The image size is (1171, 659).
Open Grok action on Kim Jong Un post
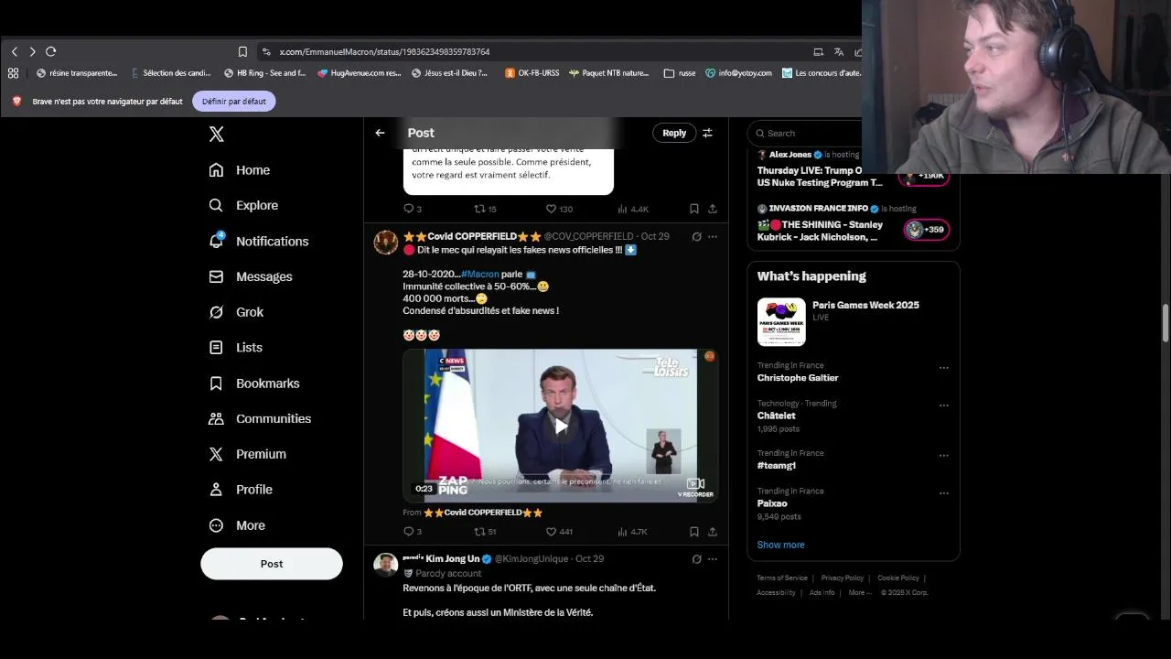(696, 558)
